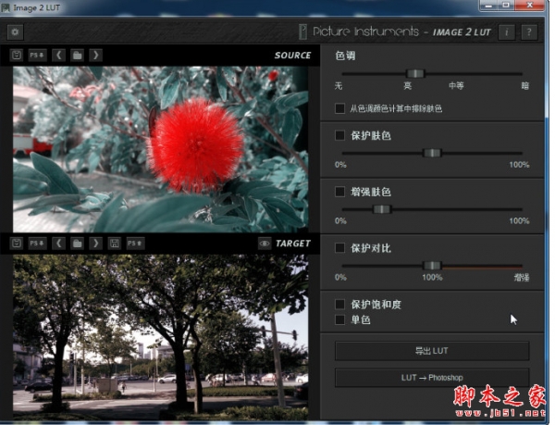Go to previous target image

(x=58, y=244)
